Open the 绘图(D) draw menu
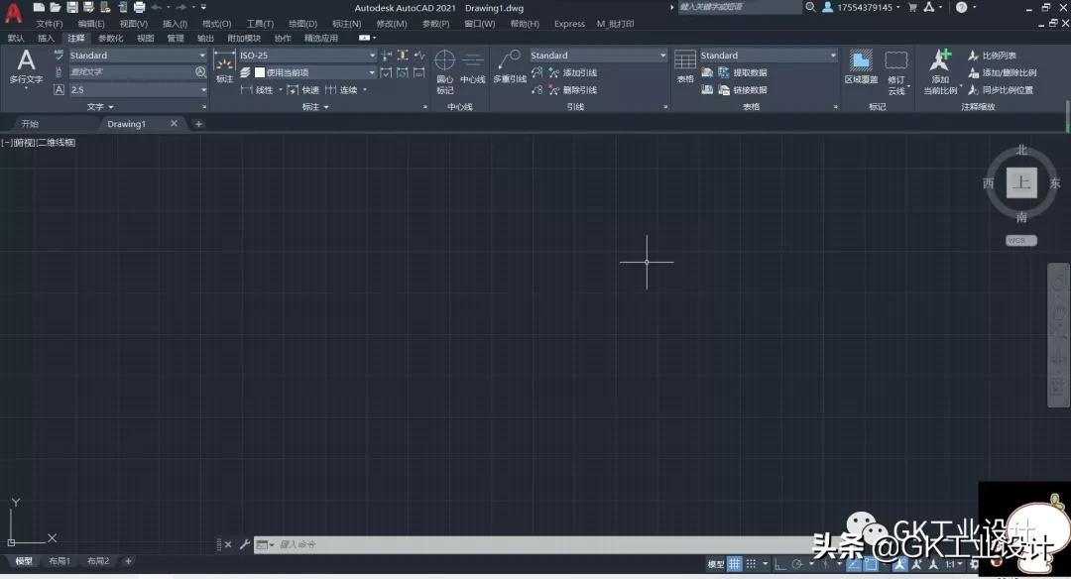The width and height of the screenshot is (1071, 579). pos(301,24)
